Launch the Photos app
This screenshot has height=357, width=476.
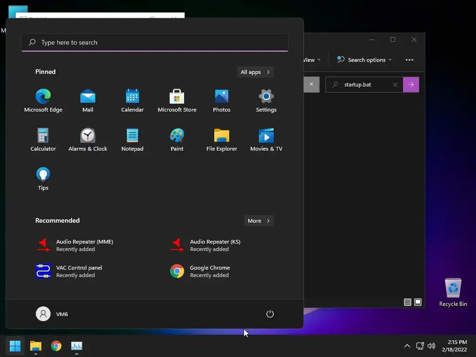point(222,101)
